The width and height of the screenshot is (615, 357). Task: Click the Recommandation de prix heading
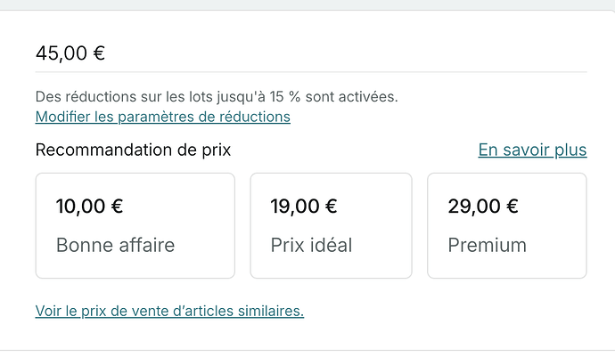point(133,150)
